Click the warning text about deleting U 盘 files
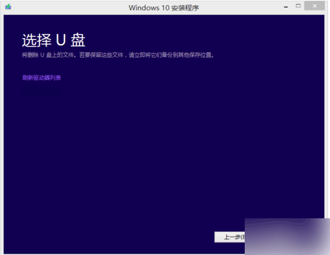Image resolution: width=330 pixels, height=255 pixels. point(117,55)
